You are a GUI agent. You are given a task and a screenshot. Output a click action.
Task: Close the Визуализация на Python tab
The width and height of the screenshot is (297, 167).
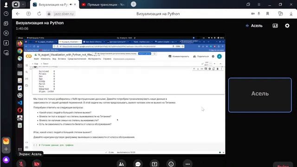(75, 5)
